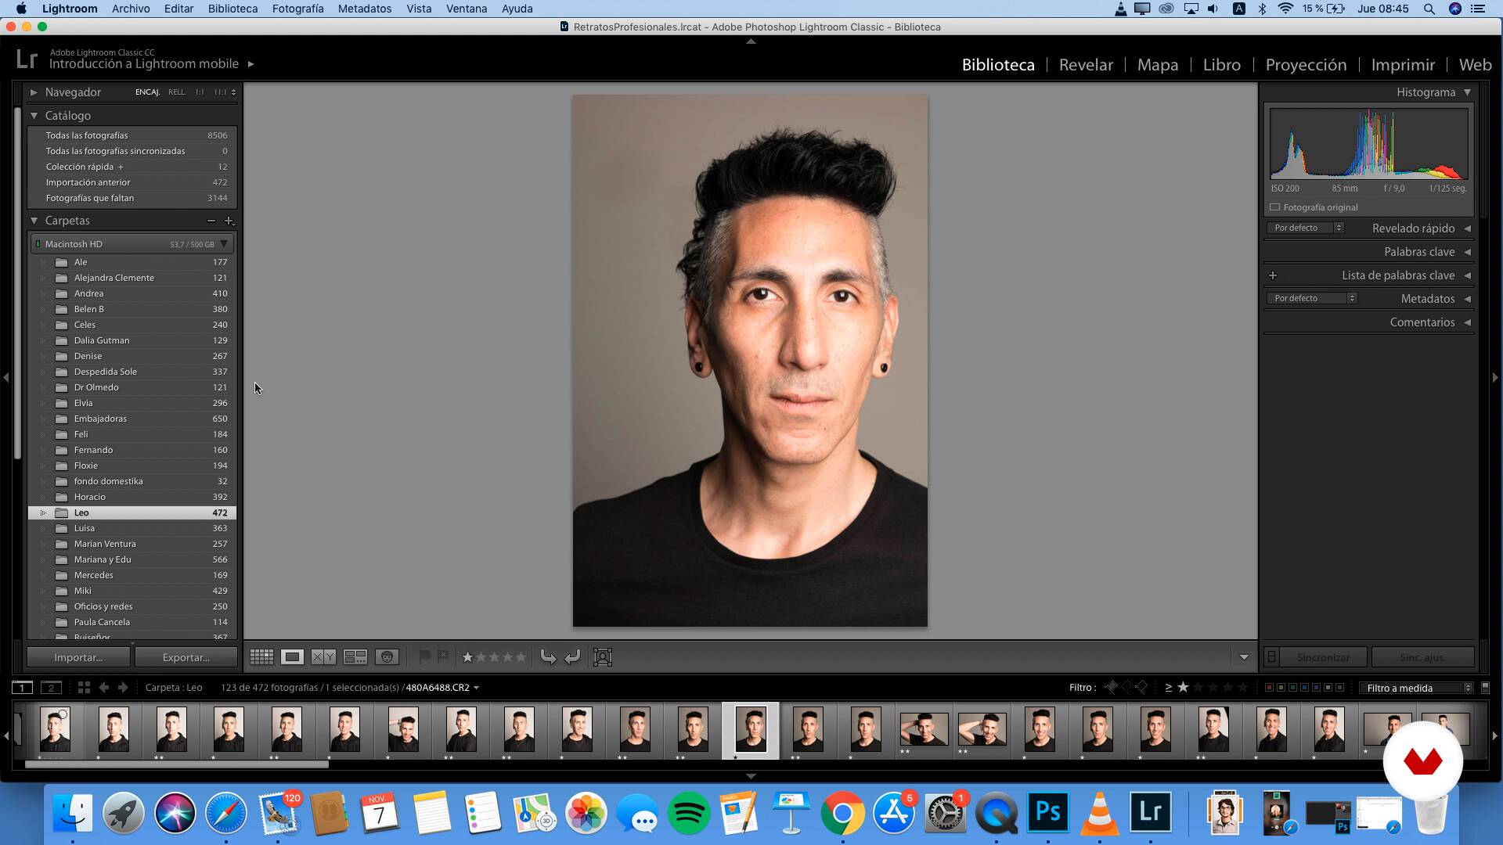This screenshot has width=1503, height=845.
Task: Rotate photo clockwise arrow icon
Action: (573, 657)
